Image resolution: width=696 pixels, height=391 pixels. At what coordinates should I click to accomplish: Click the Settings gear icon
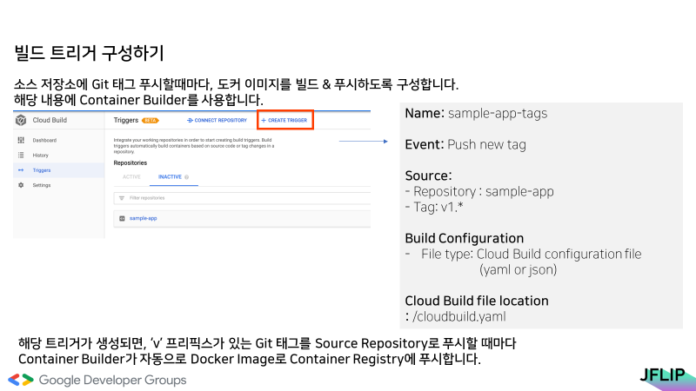21,185
